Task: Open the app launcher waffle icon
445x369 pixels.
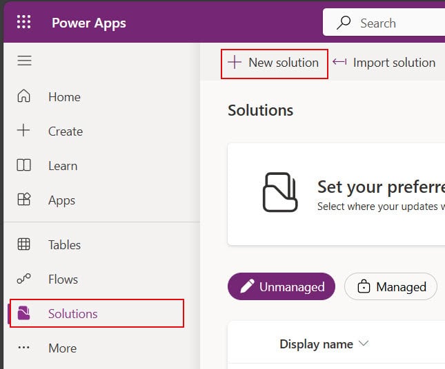Action: (x=24, y=22)
